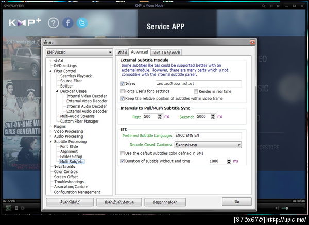
Task: Select Internal Video Decoder
Action: tap(87, 96)
